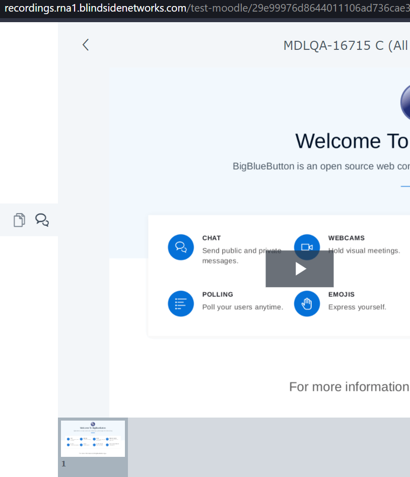Select slide 1 thumbnail
Screen dimensions: 410x477
point(93,439)
